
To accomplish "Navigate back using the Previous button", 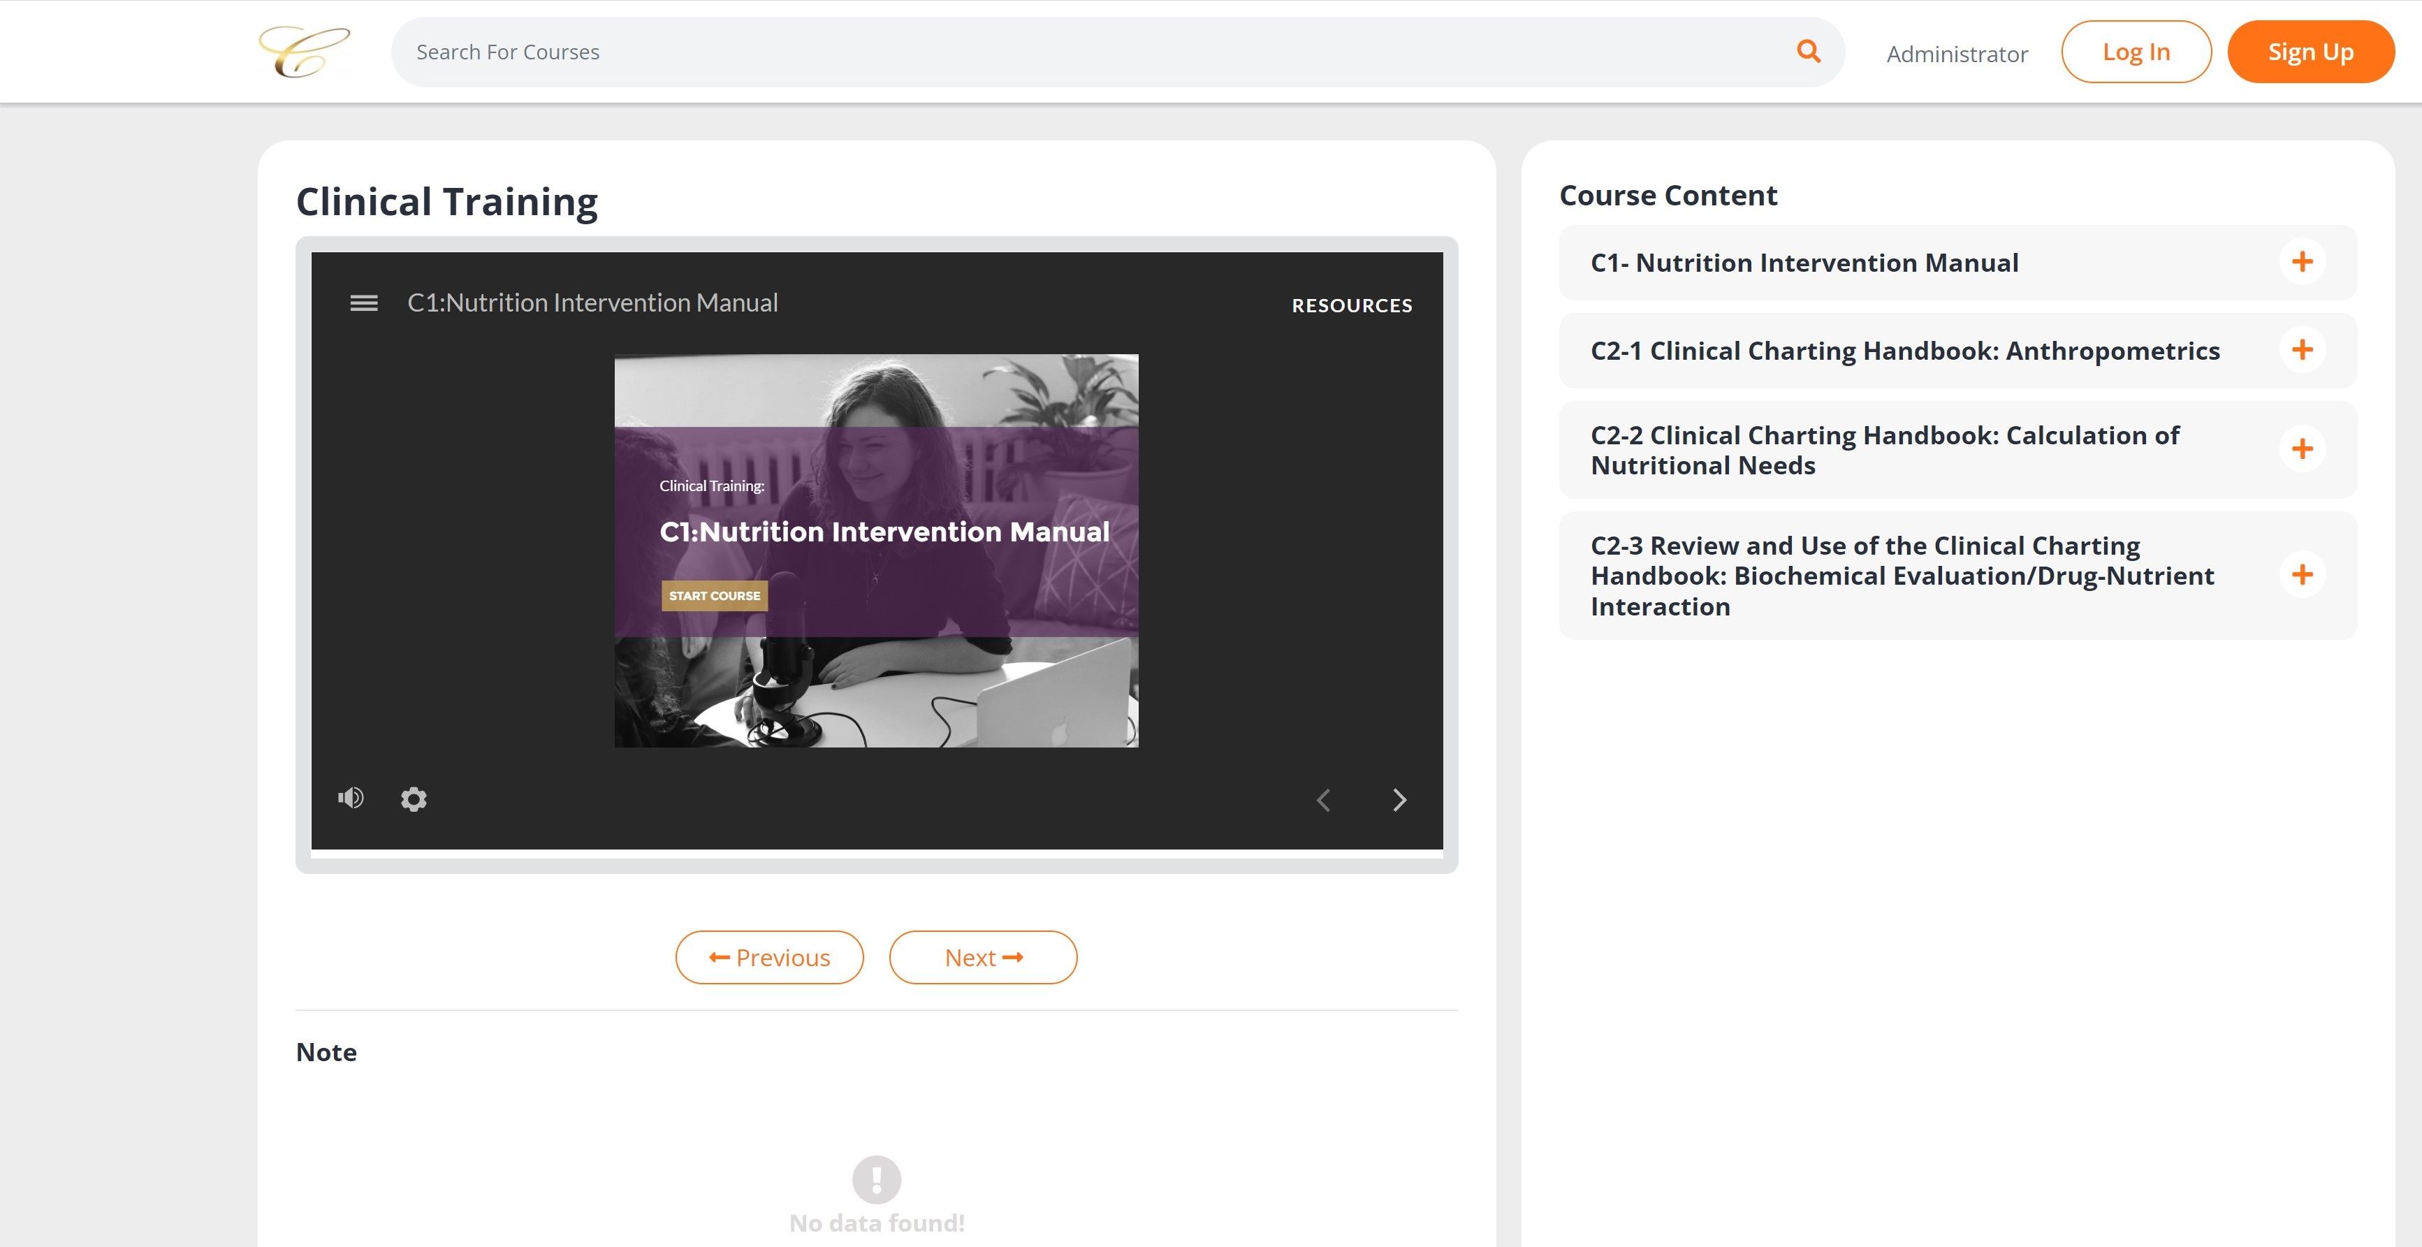I will 769,956.
